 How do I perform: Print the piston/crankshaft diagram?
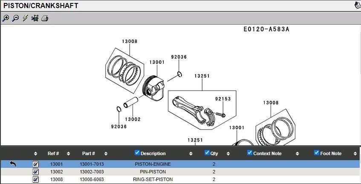45,18
